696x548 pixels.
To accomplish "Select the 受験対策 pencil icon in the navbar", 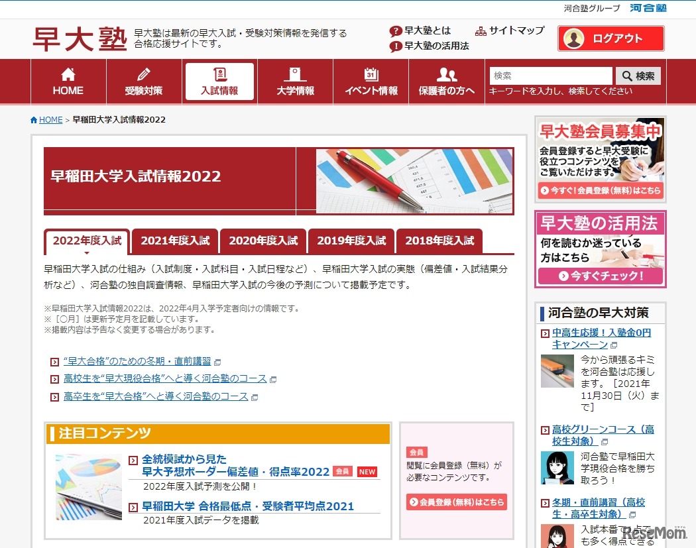I will tap(144, 74).
